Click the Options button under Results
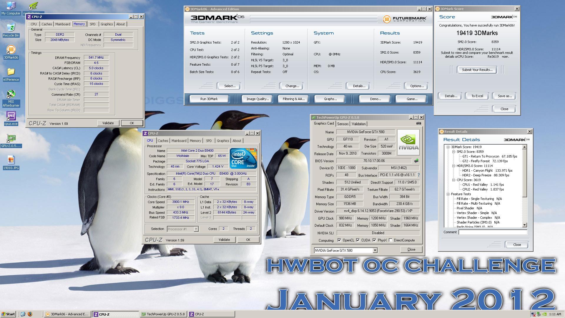Viewport: 565px width, 318px height. [417, 86]
